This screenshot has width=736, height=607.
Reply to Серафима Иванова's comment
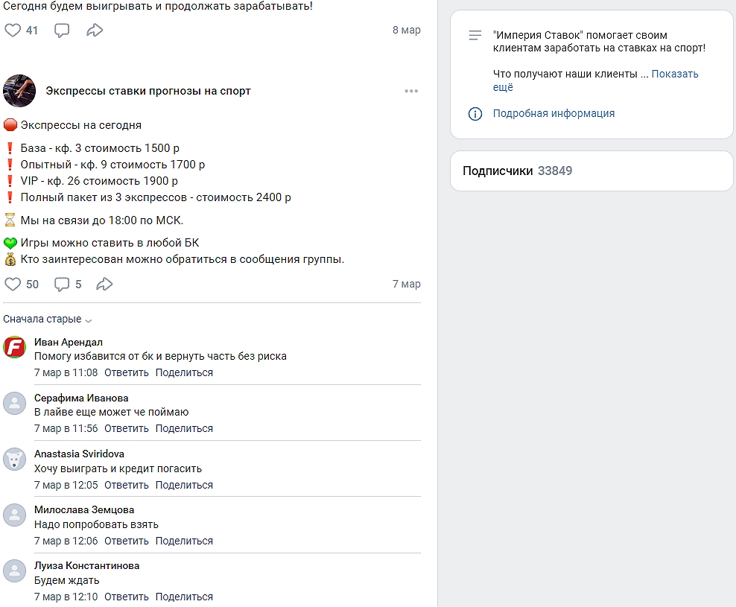pyautogui.click(x=127, y=428)
